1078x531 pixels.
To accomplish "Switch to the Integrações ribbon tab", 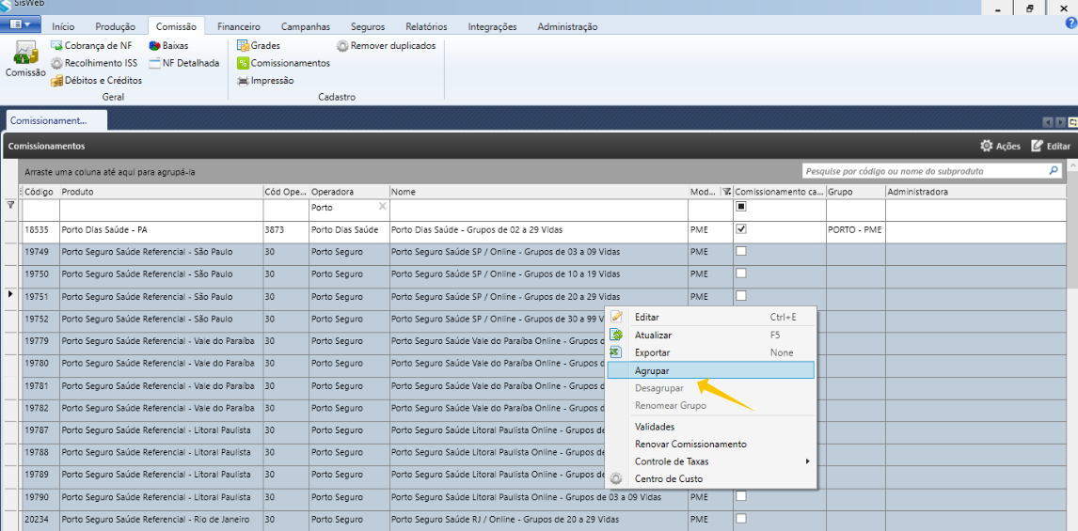I will (x=492, y=27).
